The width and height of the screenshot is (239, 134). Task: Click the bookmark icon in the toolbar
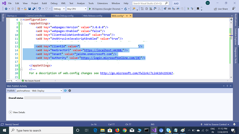click(x=198, y=9)
